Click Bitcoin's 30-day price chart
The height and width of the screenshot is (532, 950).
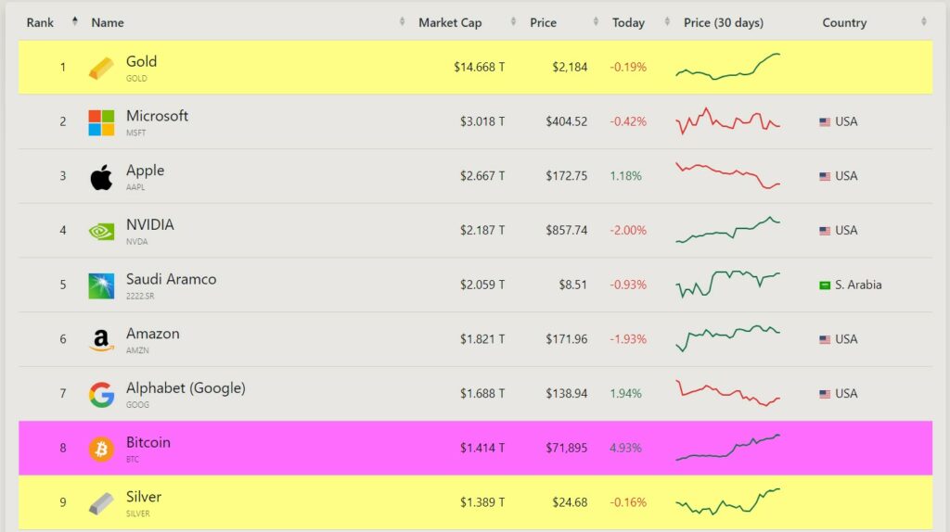pos(728,448)
